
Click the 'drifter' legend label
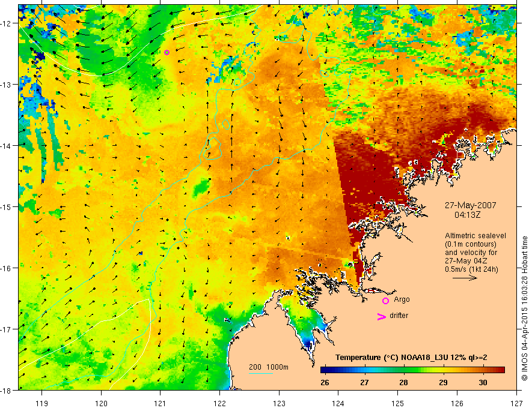pos(399,316)
